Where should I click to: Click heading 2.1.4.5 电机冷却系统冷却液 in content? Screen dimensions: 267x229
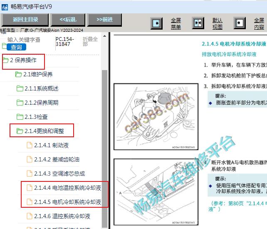[234, 44]
